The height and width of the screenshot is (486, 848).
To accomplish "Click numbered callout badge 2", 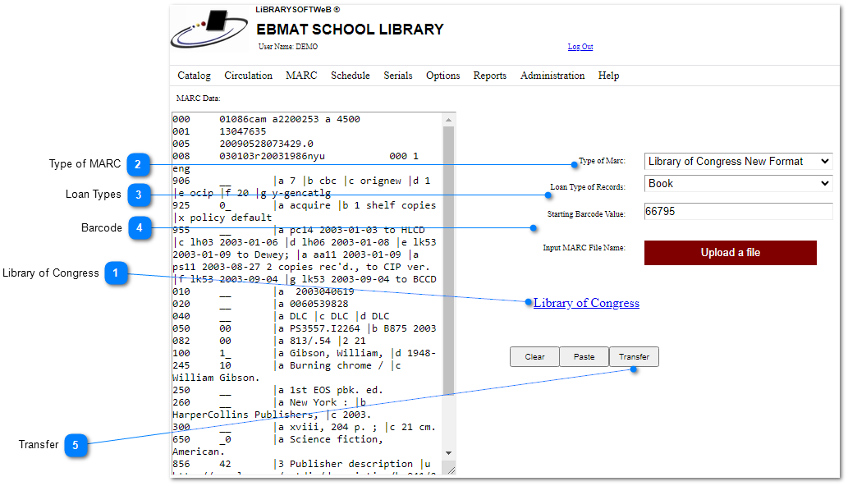I will (138, 164).
